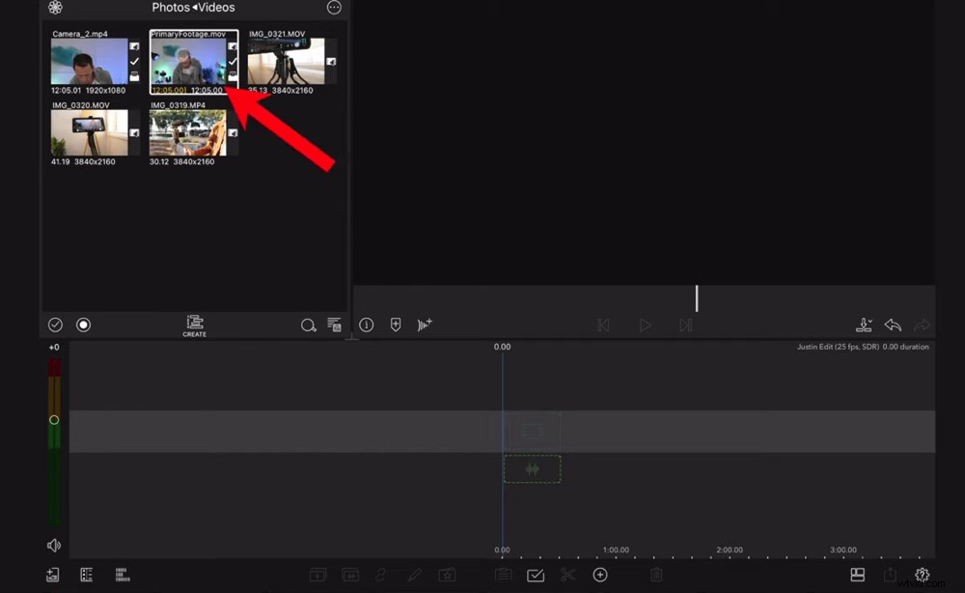Jump to timeline start with skip-back button
This screenshot has height=593, width=965.
tap(603, 325)
